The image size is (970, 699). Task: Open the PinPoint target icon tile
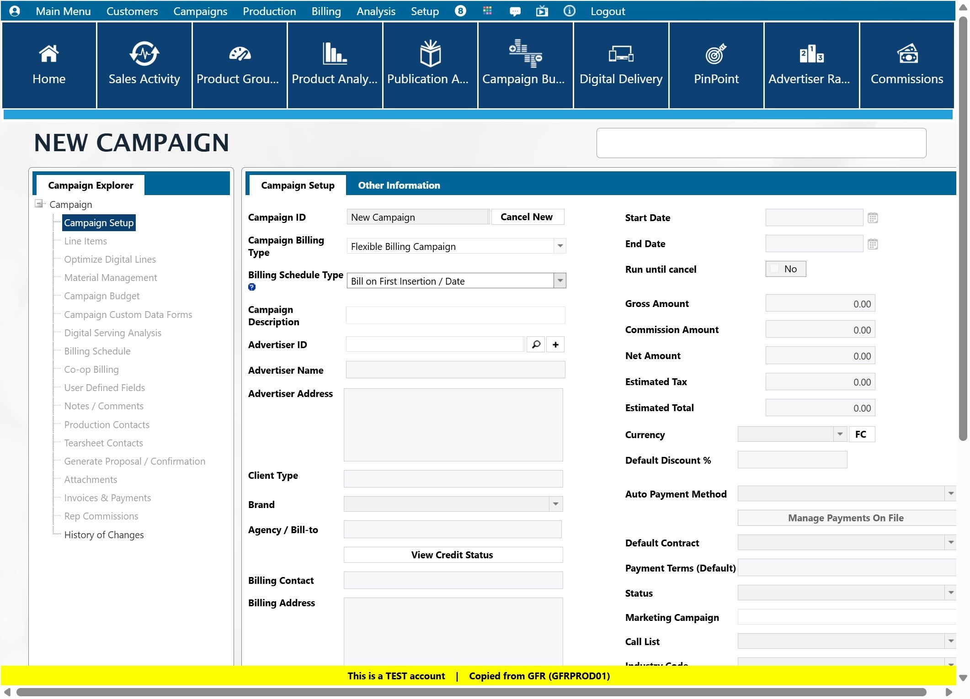(x=716, y=65)
